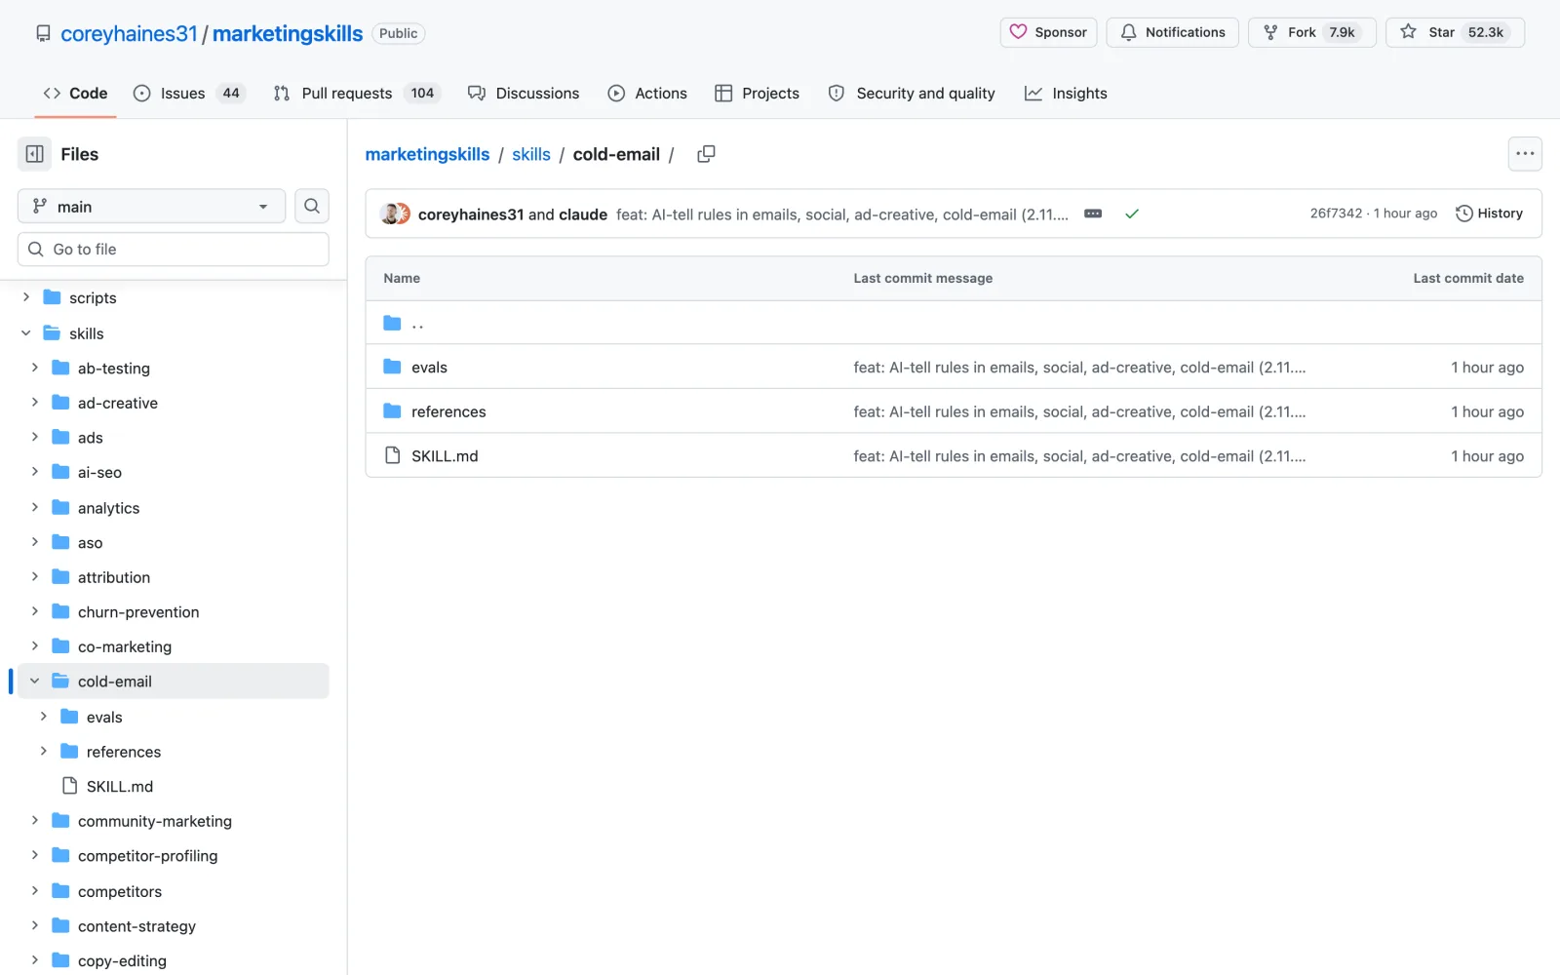
Task: Collapse the skills folder in tree
Action: (x=26, y=332)
